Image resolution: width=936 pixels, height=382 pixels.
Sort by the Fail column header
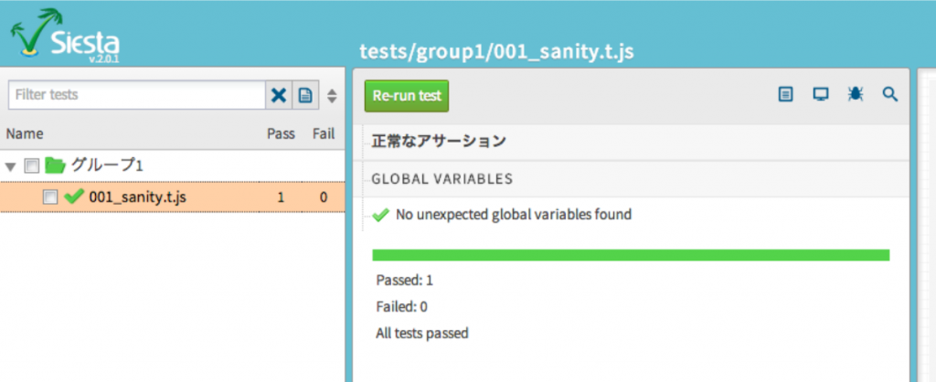coord(323,133)
